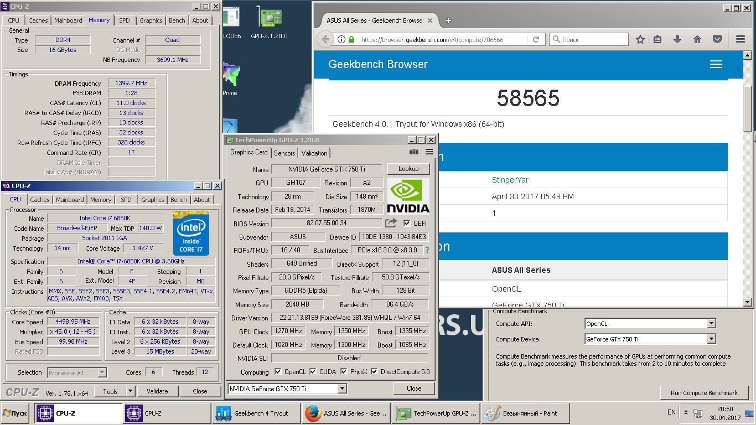Go back with Firefox's back arrow

click(326, 39)
